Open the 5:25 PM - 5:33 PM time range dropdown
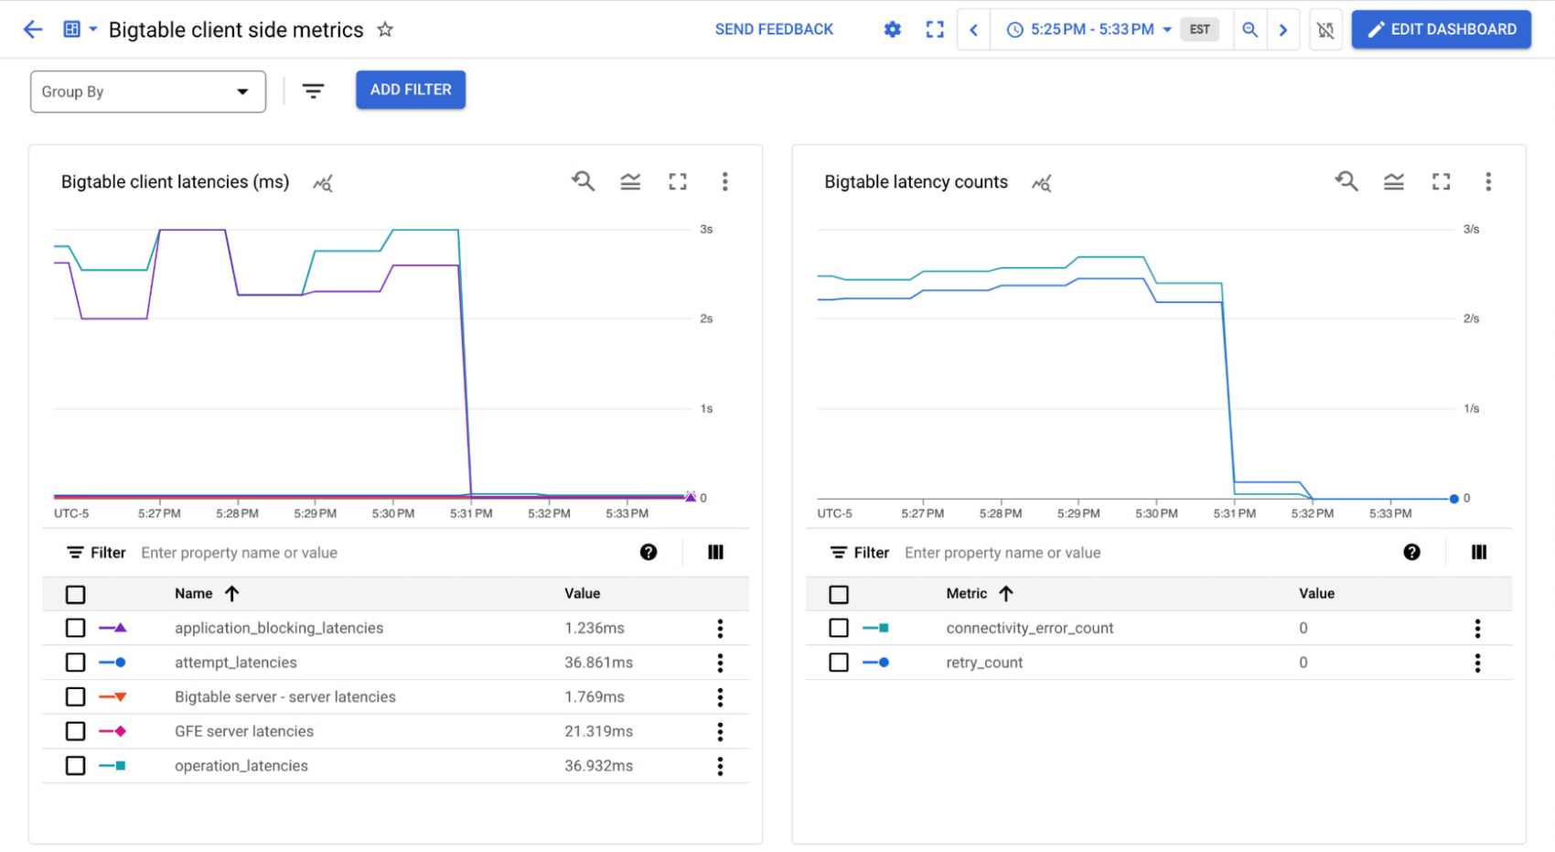The width and height of the screenshot is (1555, 852). click(x=1088, y=29)
